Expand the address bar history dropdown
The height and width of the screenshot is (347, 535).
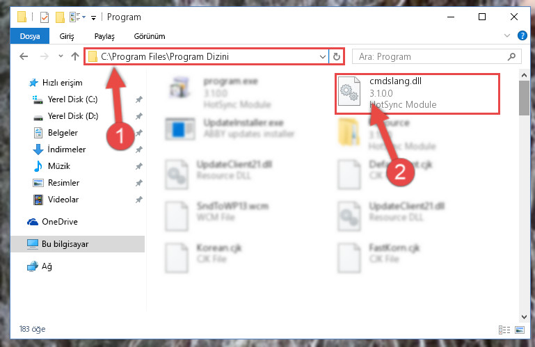point(322,56)
